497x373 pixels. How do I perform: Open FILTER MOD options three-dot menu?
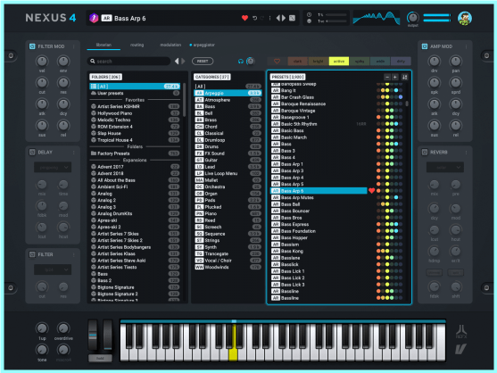coord(73,46)
